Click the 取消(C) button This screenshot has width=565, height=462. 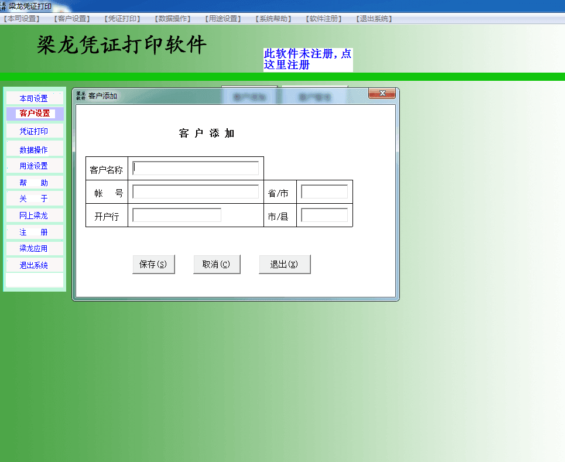[217, 265]
